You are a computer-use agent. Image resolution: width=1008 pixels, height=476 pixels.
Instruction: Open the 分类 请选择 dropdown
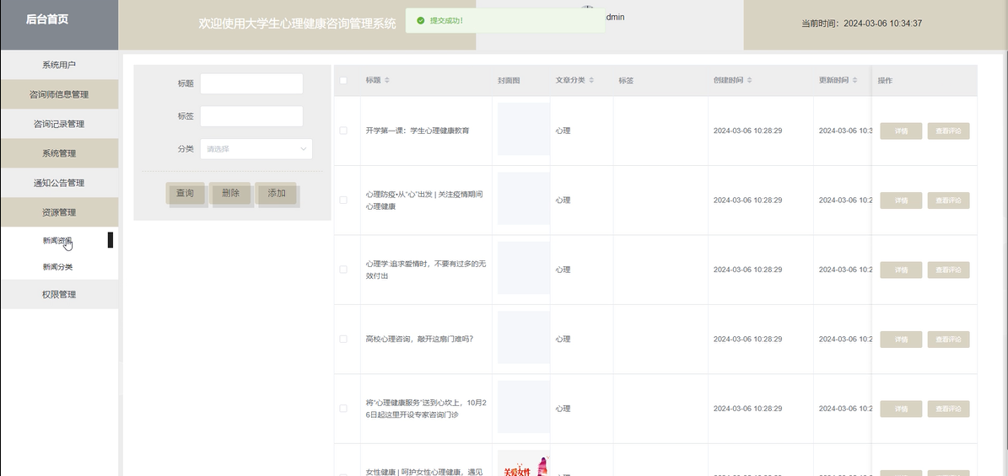(256, 149)
